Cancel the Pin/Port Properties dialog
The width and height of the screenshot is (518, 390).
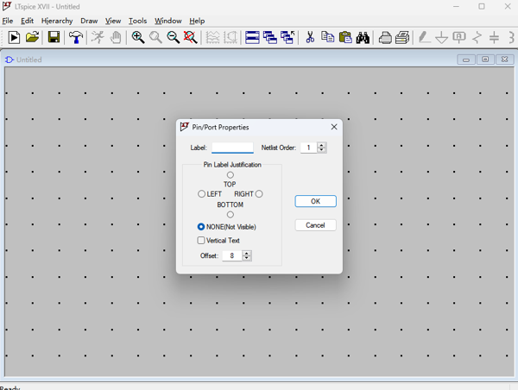(315, 225)
